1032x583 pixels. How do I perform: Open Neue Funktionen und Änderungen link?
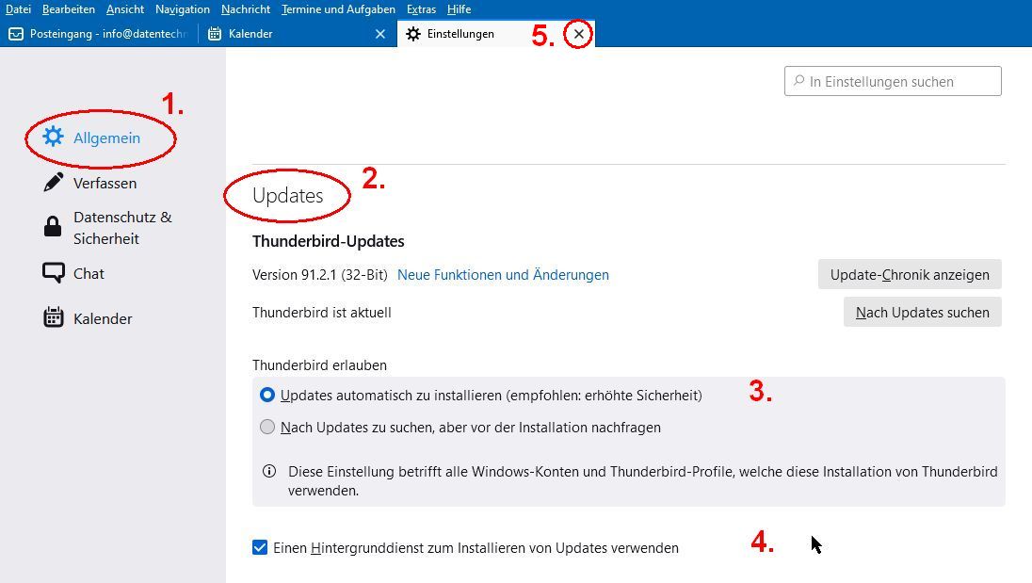(x=503, y=274)
